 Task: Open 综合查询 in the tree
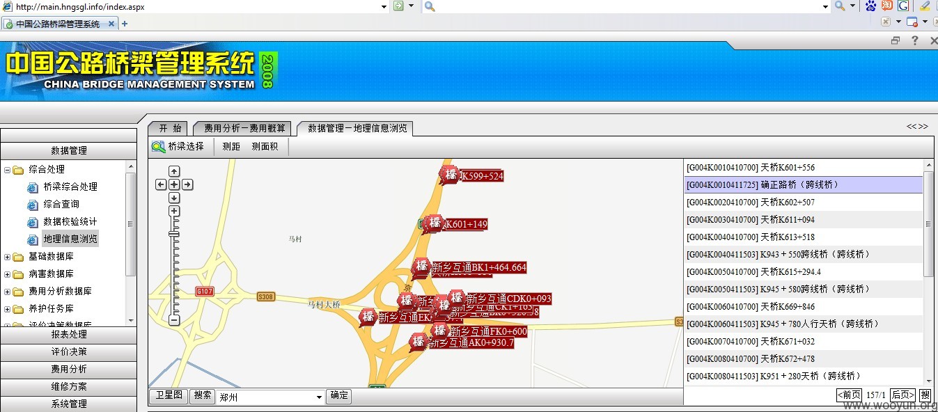pos(61,204)
